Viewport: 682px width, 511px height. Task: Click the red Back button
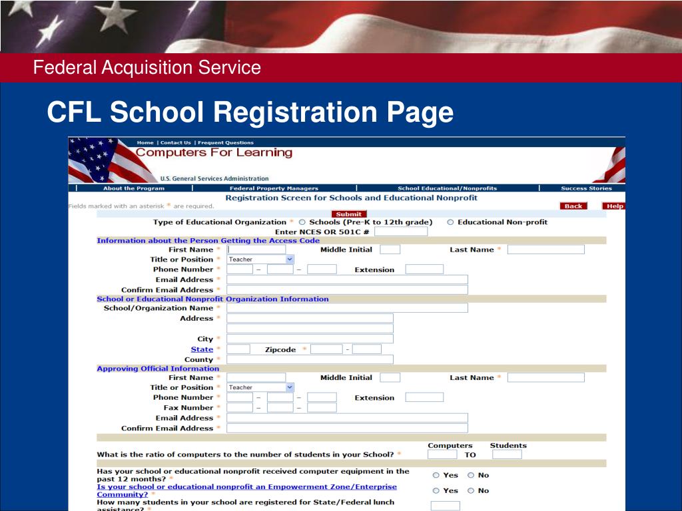[x=573, y=206]
